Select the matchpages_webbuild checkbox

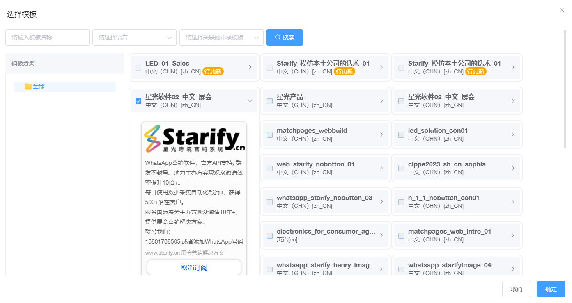(270, 134)
